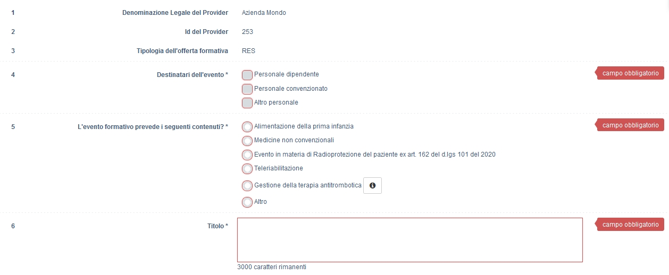This screenshot has width=669, height=275.
Task: Click the Azienda Mondo provider name
Action: (264, 13)
